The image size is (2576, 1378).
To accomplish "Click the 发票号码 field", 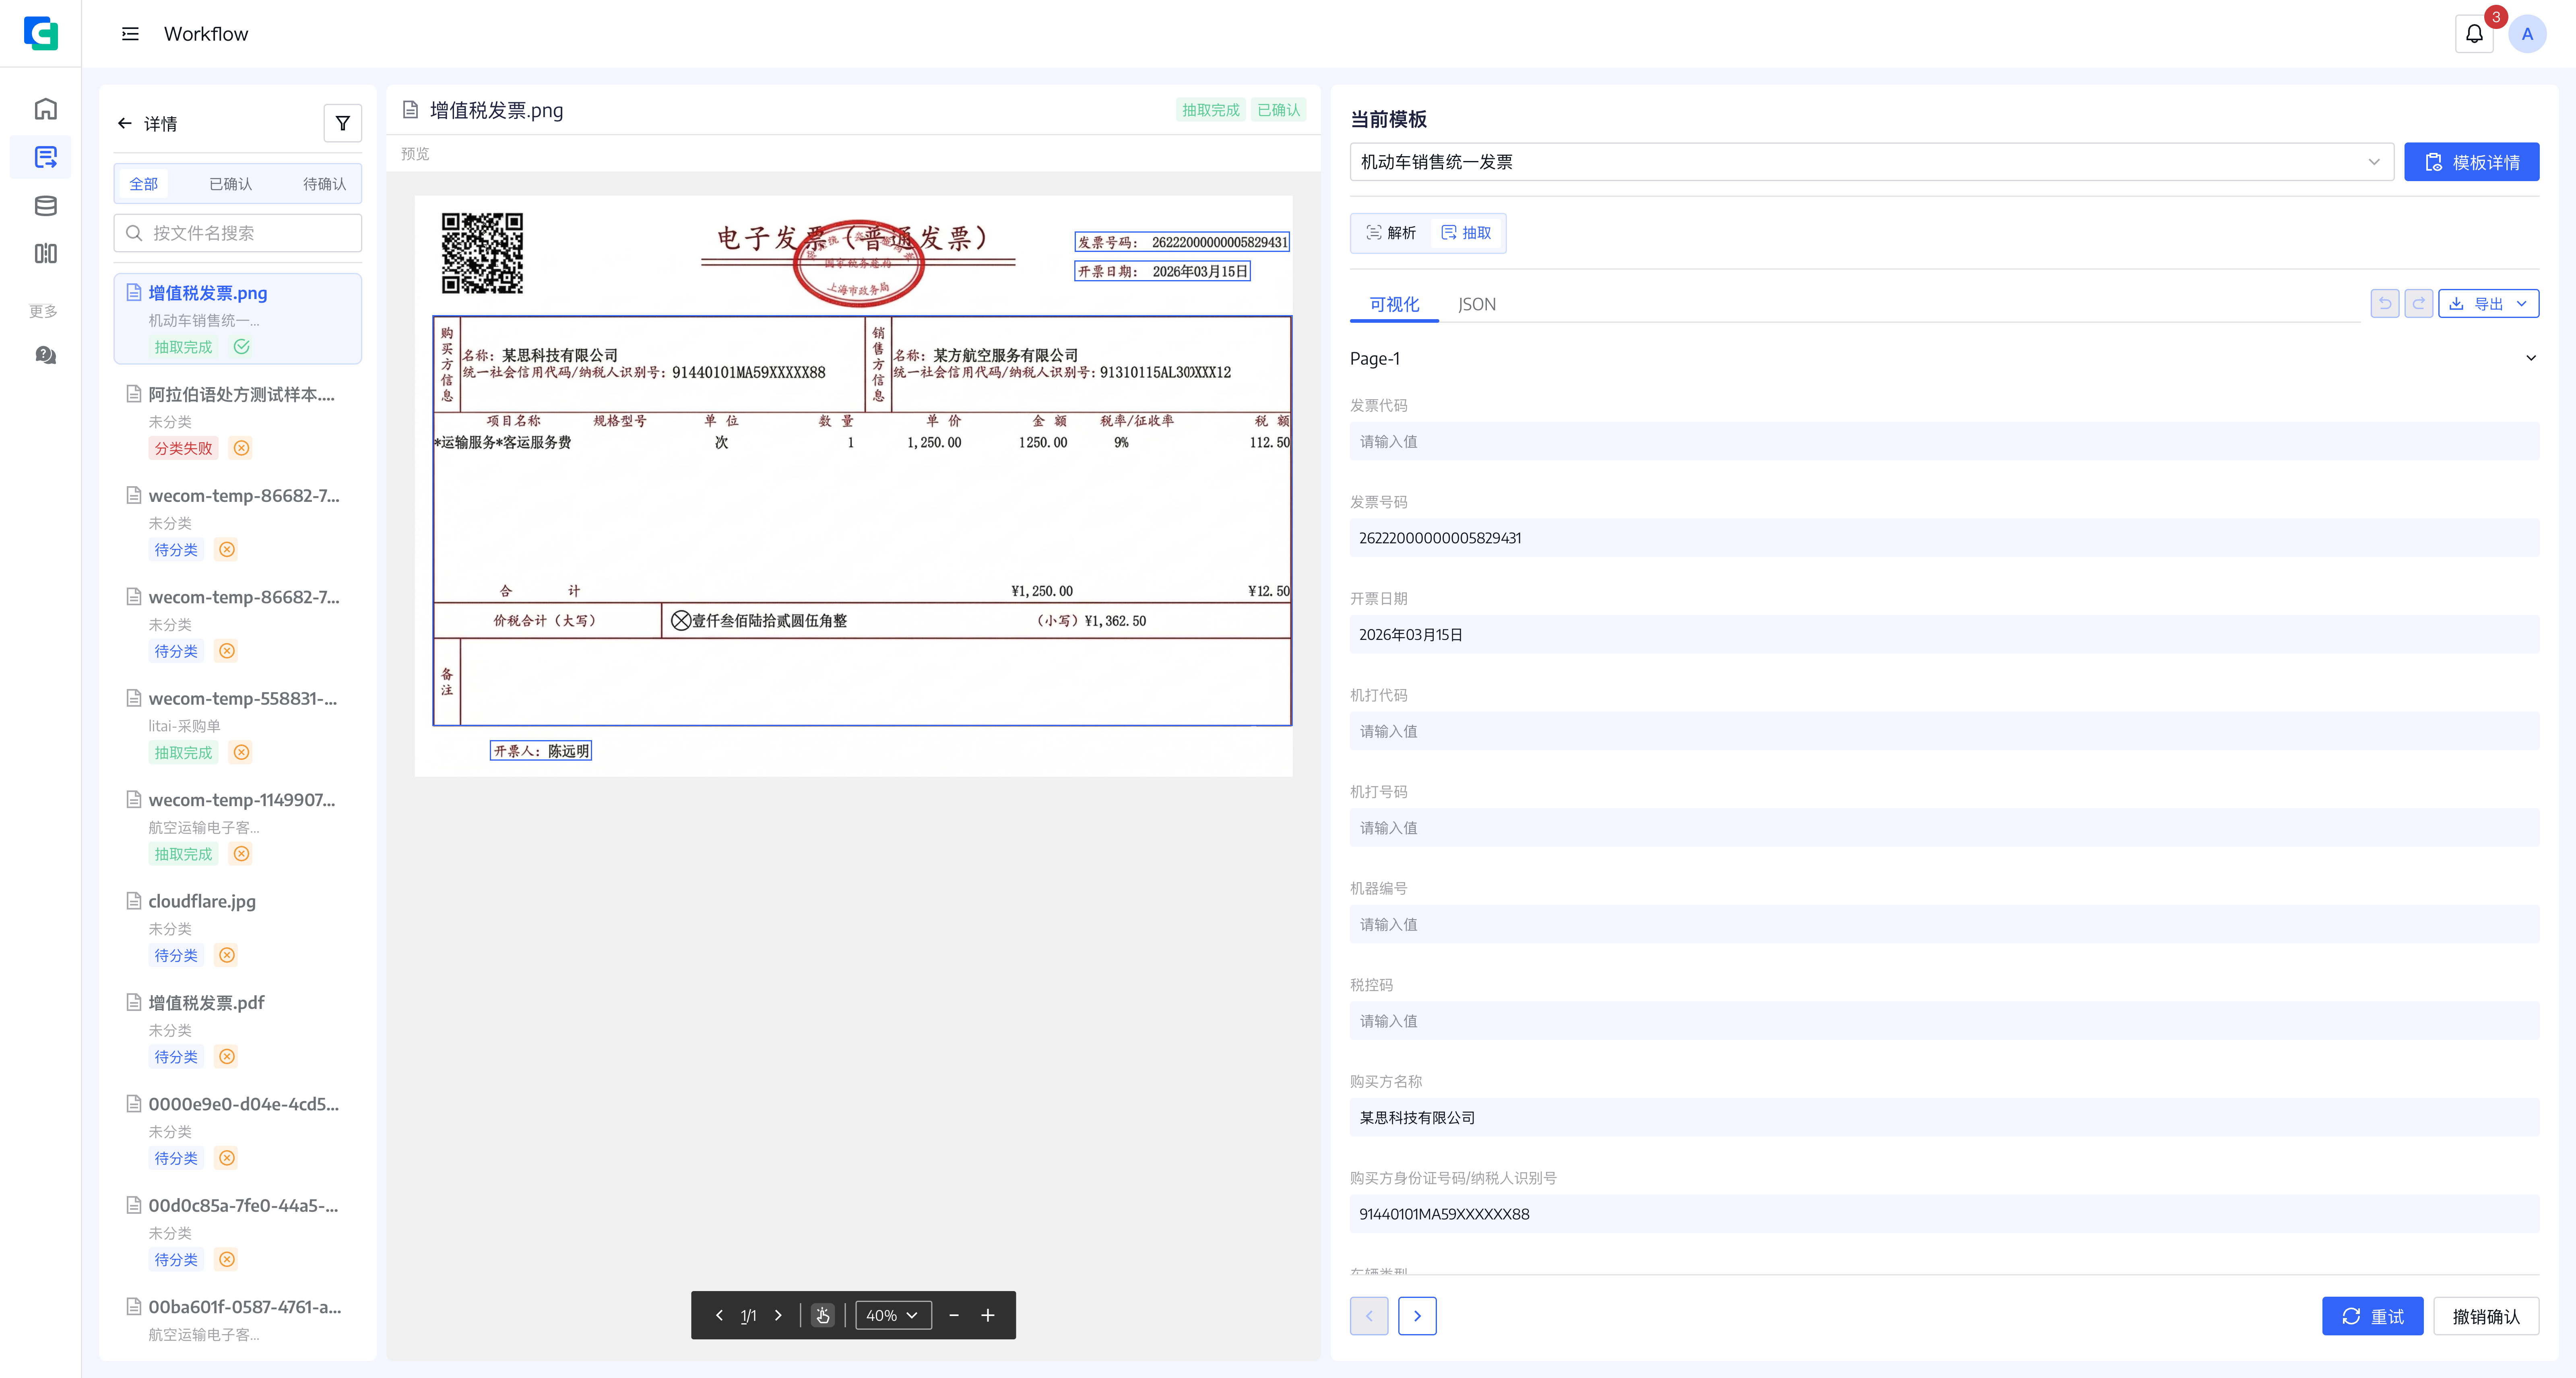I will point(1944,538).
